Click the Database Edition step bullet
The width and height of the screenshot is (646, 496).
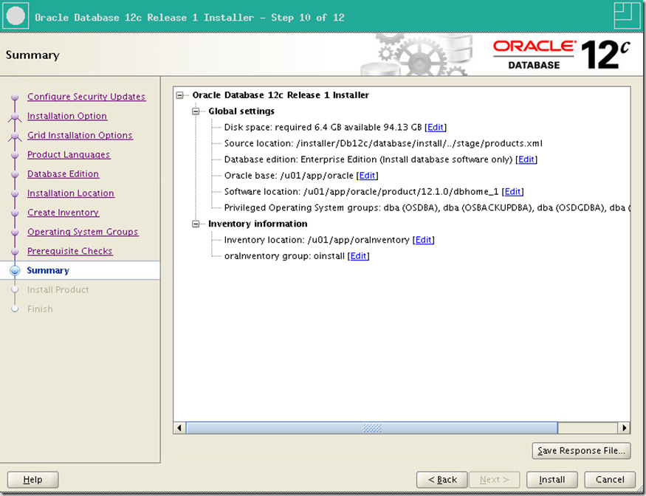pos(15,175)
